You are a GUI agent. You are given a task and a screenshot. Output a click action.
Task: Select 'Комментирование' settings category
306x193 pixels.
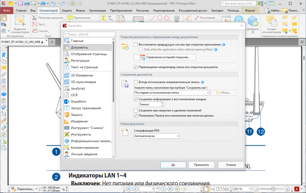88,148
